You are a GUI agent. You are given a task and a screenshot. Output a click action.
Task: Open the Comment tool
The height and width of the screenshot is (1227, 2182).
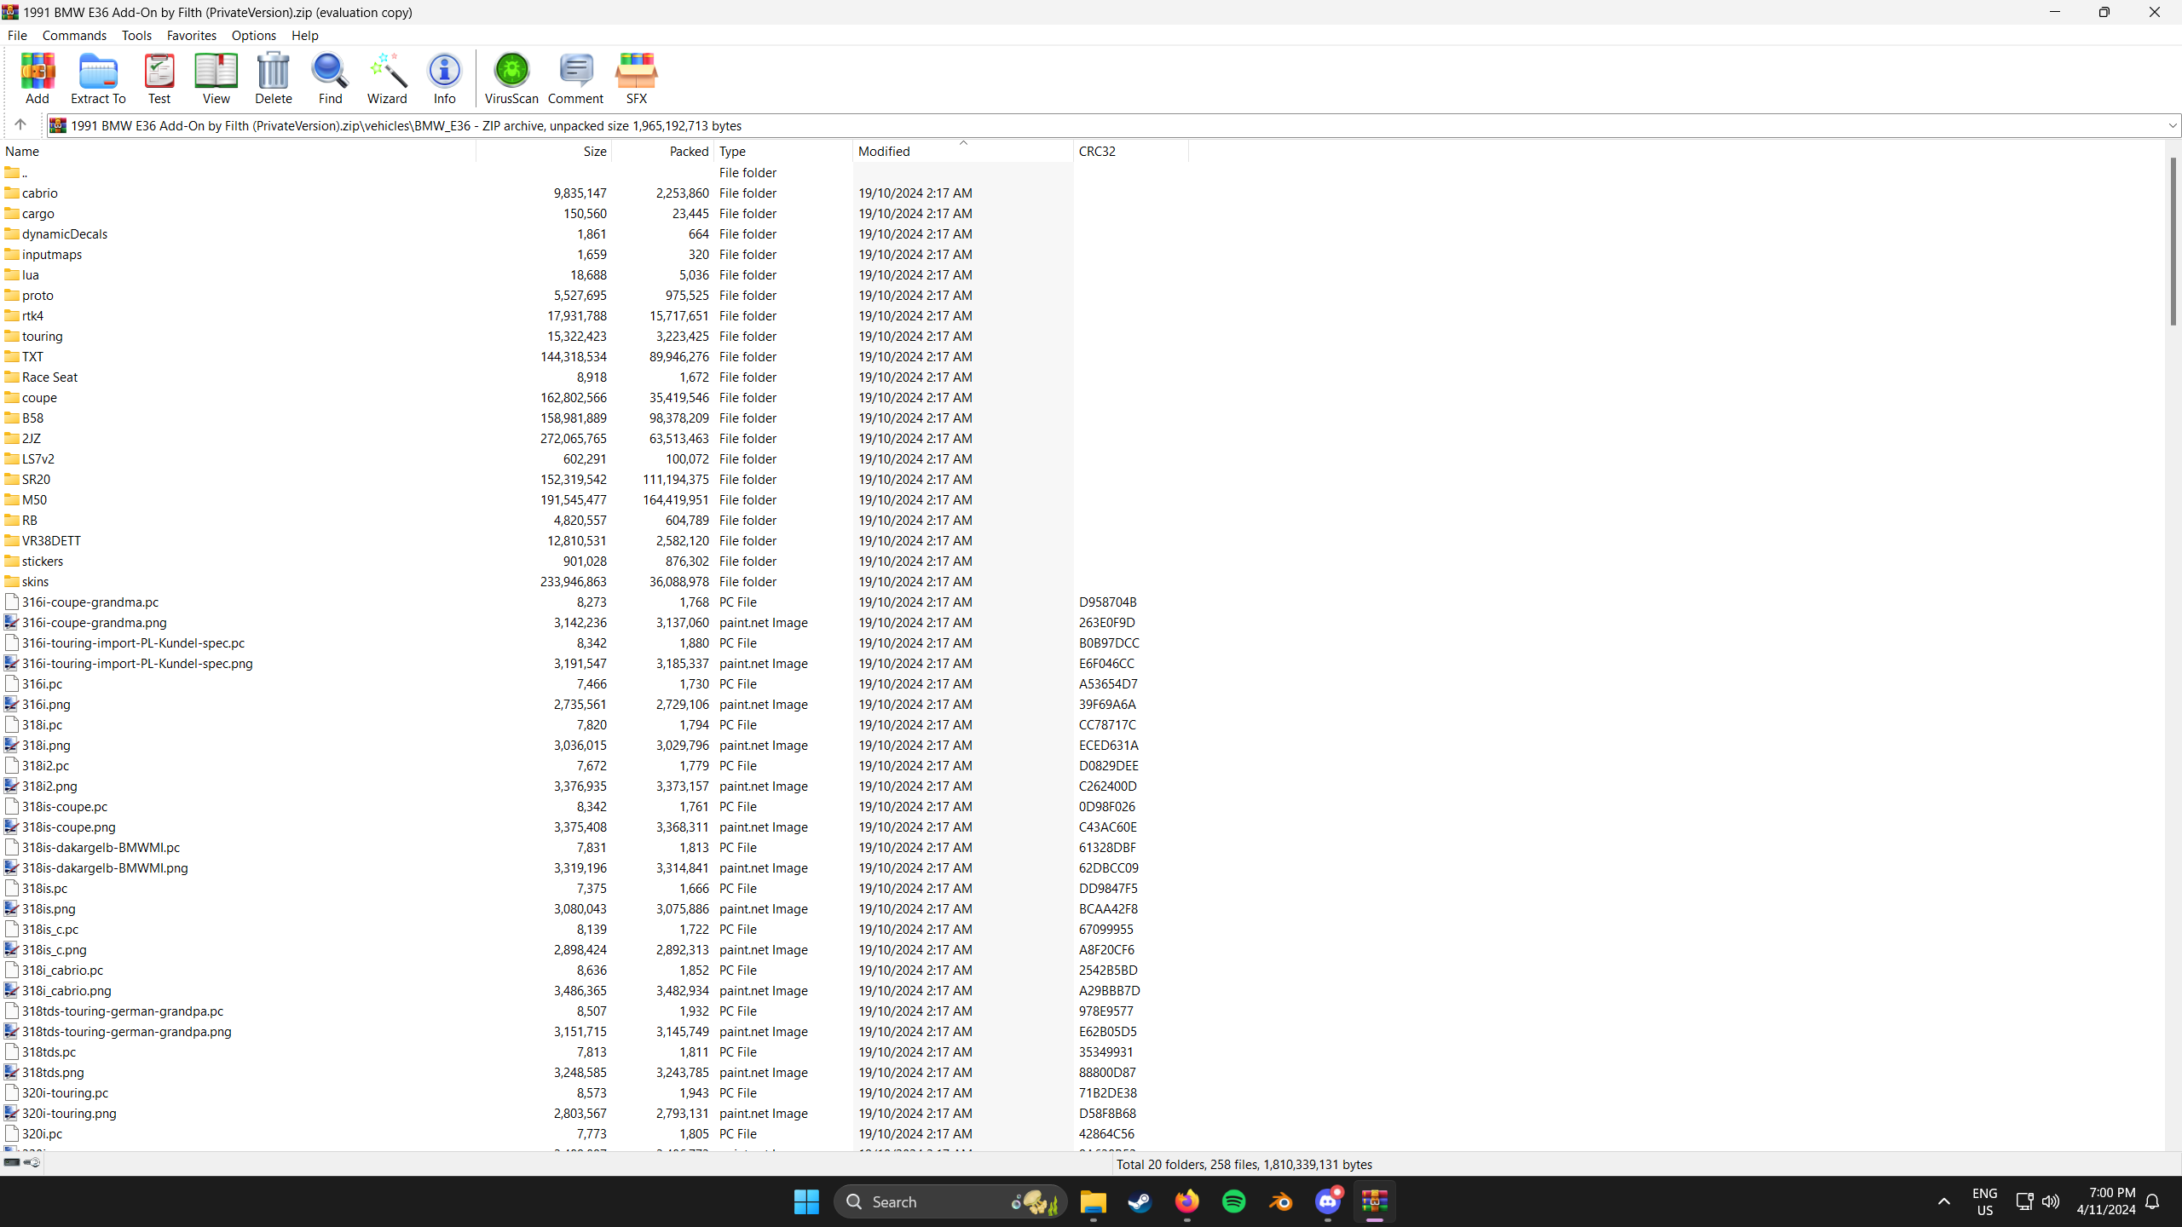click(575, 78)
